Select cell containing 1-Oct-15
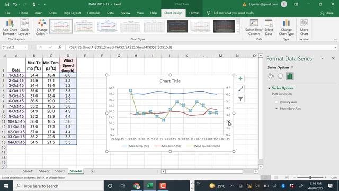 click(x=16, y=75)
